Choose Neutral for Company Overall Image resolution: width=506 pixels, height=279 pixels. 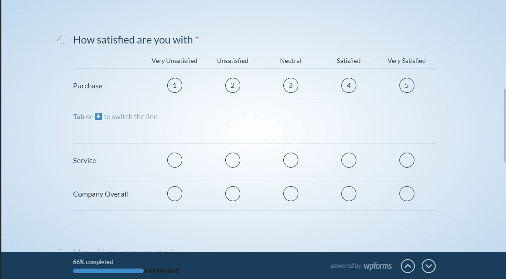291,194
